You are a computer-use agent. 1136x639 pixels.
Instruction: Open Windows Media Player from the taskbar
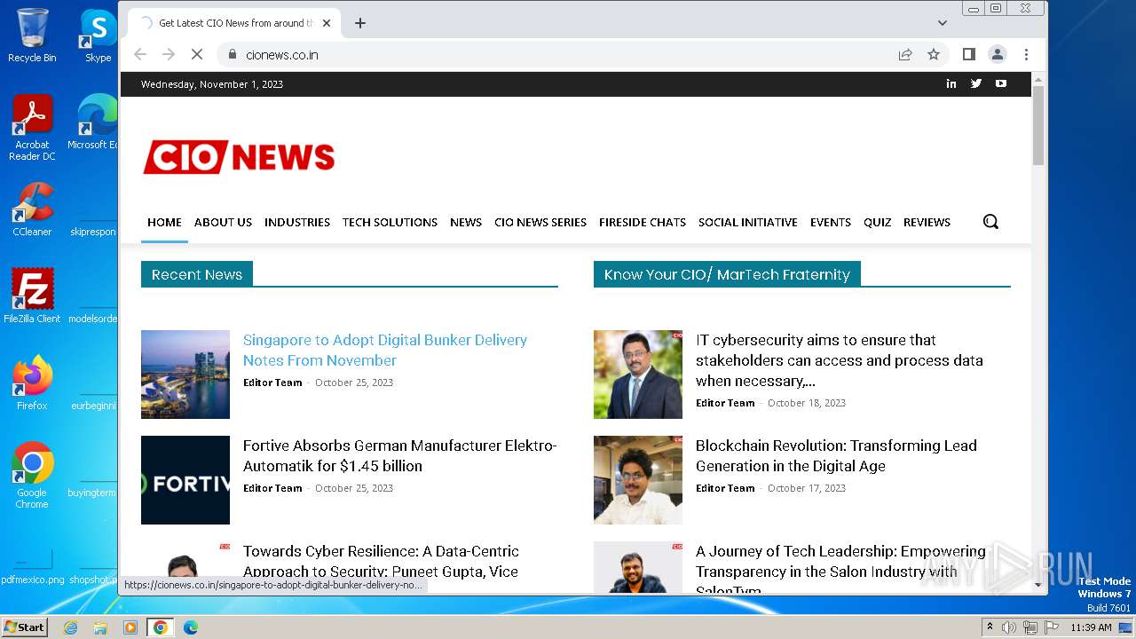point(130,627)
